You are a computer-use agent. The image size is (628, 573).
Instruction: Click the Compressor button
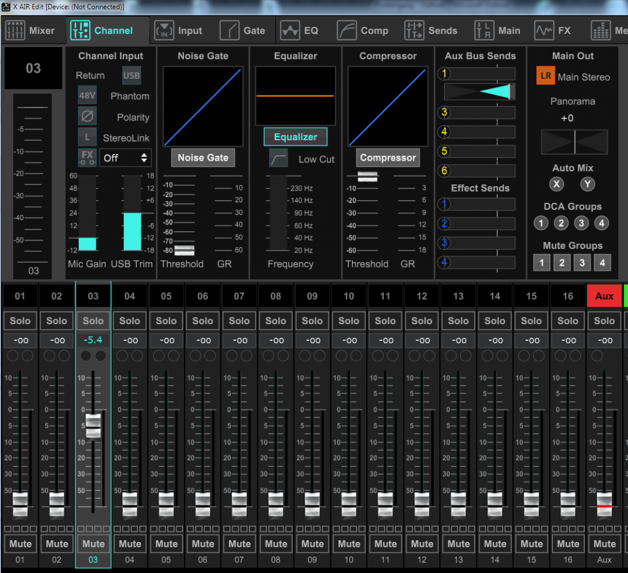(x=388, y=158)
